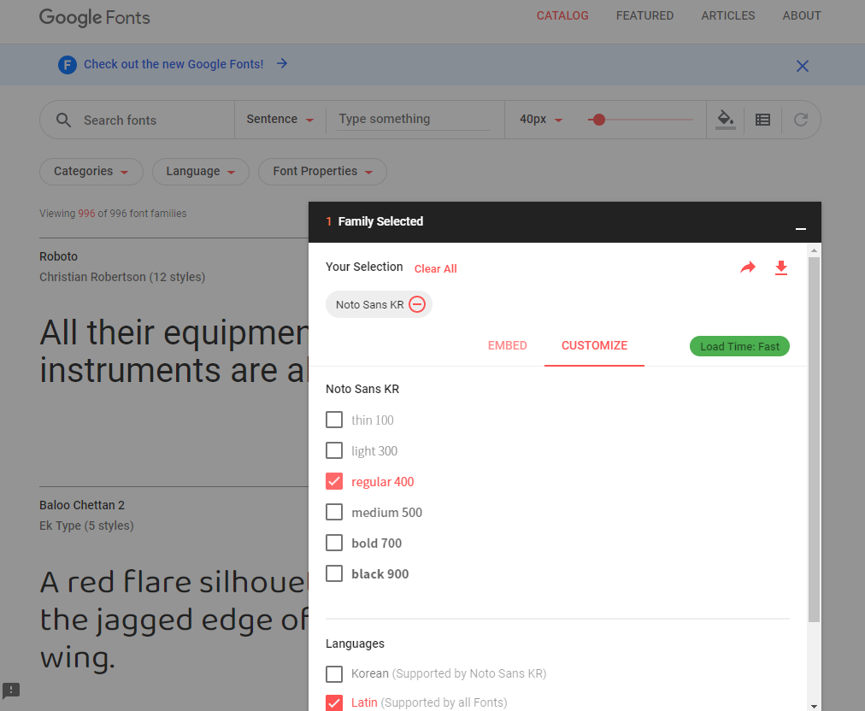
Task: Go to the CATALOG page
Action: pos(562,16)
